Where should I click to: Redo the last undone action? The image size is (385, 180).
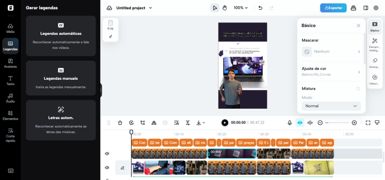click(x=271, y=8)
